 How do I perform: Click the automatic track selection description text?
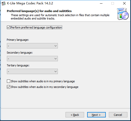click(x=60, y=17)
